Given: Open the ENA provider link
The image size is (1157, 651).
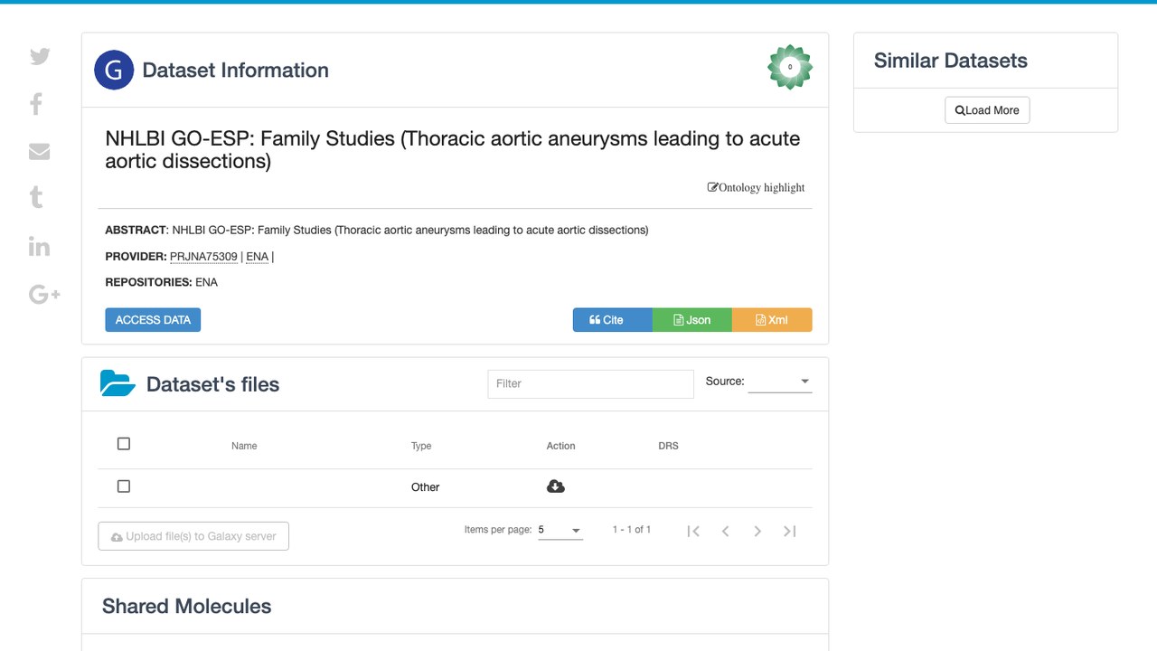Looking at the screenshot, I should coord(258,257).
